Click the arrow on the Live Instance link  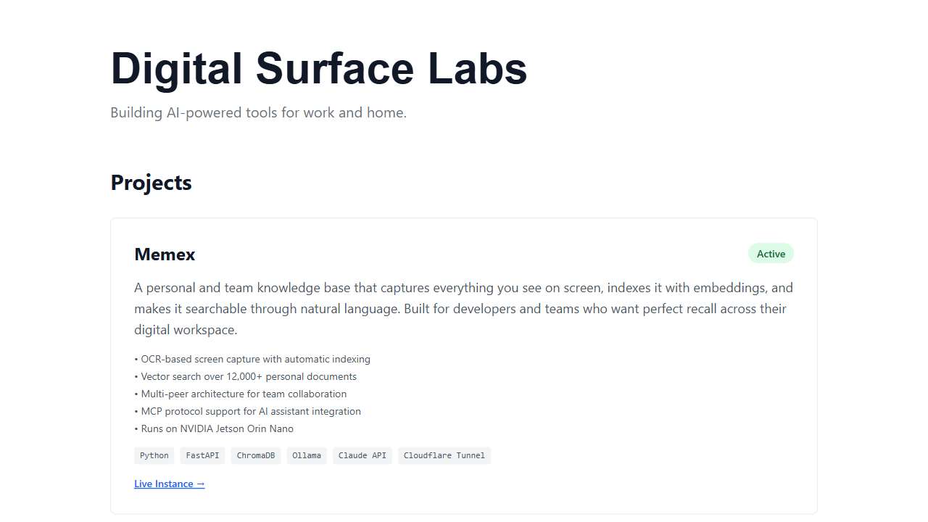200,483
